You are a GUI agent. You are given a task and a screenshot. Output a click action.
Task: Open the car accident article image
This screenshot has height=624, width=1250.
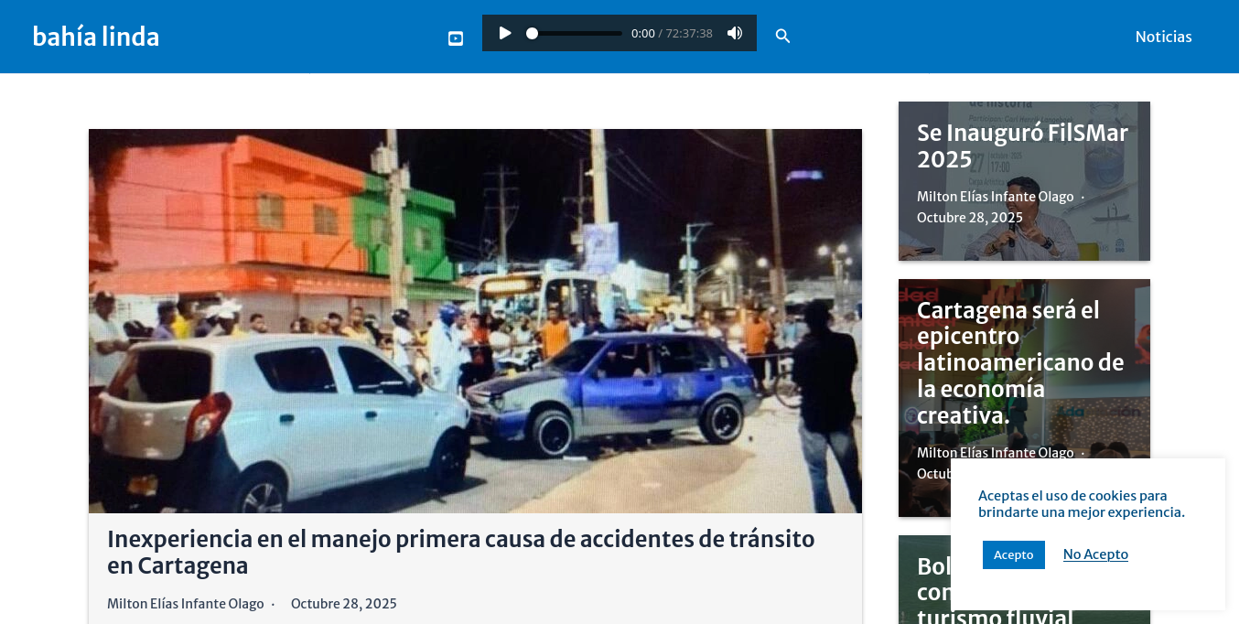point(475,320)
